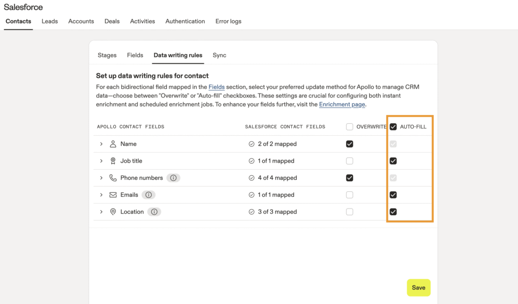Open the Enrichment page link

point(342,105)
